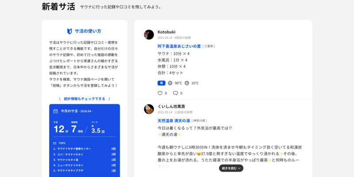Click the 16℃ water temperature value
The image size is (354, 177).
click(x=195, y=83)
